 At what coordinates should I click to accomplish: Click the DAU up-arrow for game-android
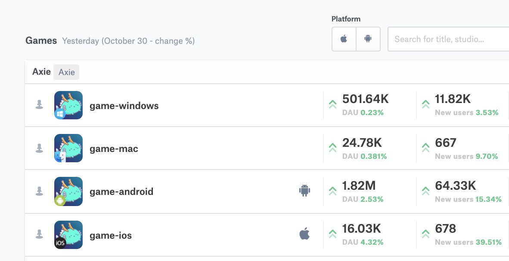coord(332,191)
